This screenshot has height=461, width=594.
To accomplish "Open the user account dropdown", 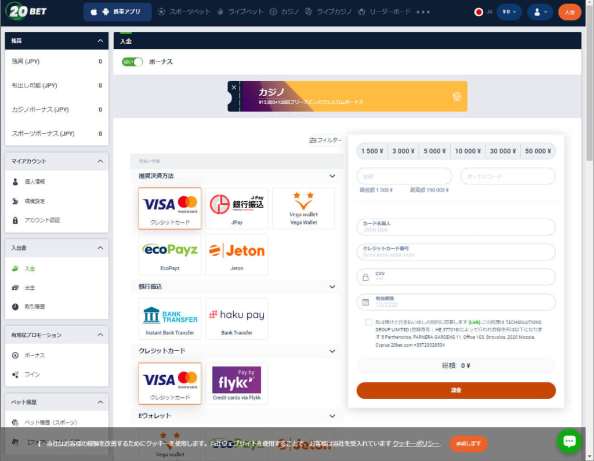I will 540,12.
